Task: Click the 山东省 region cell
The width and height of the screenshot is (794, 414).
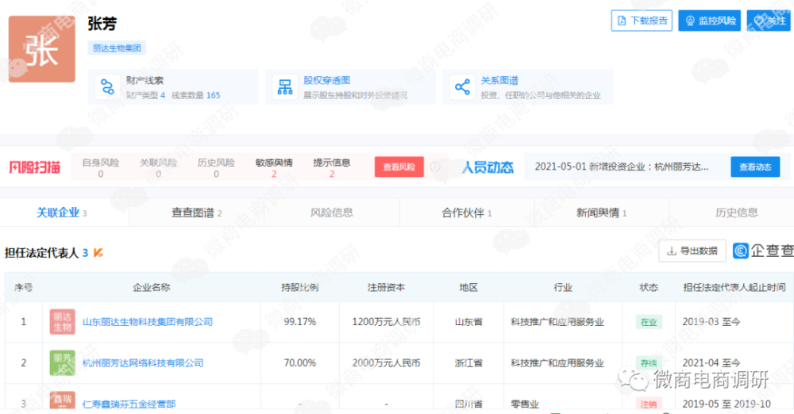Action: 468,322
